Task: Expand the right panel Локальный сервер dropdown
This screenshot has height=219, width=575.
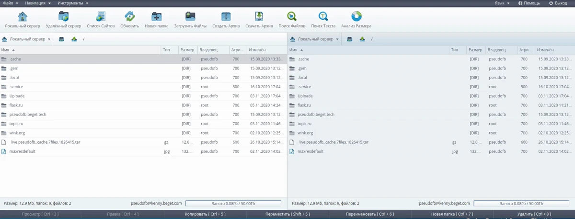Action: click(x=315, y=39)
